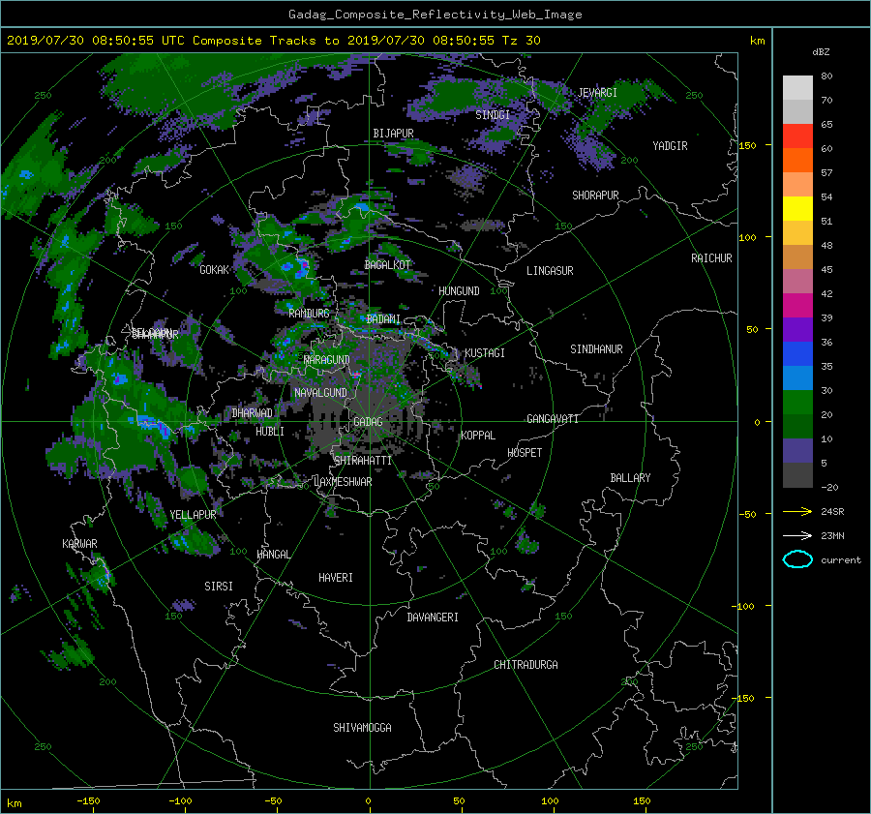
Task: Click the LAXMESHWAR city label
Action: [344, 482]
